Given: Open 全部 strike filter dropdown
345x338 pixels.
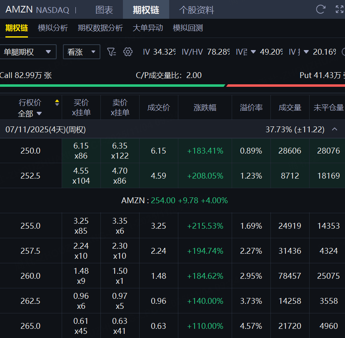Looking at the screenshot, I should 30,114.
